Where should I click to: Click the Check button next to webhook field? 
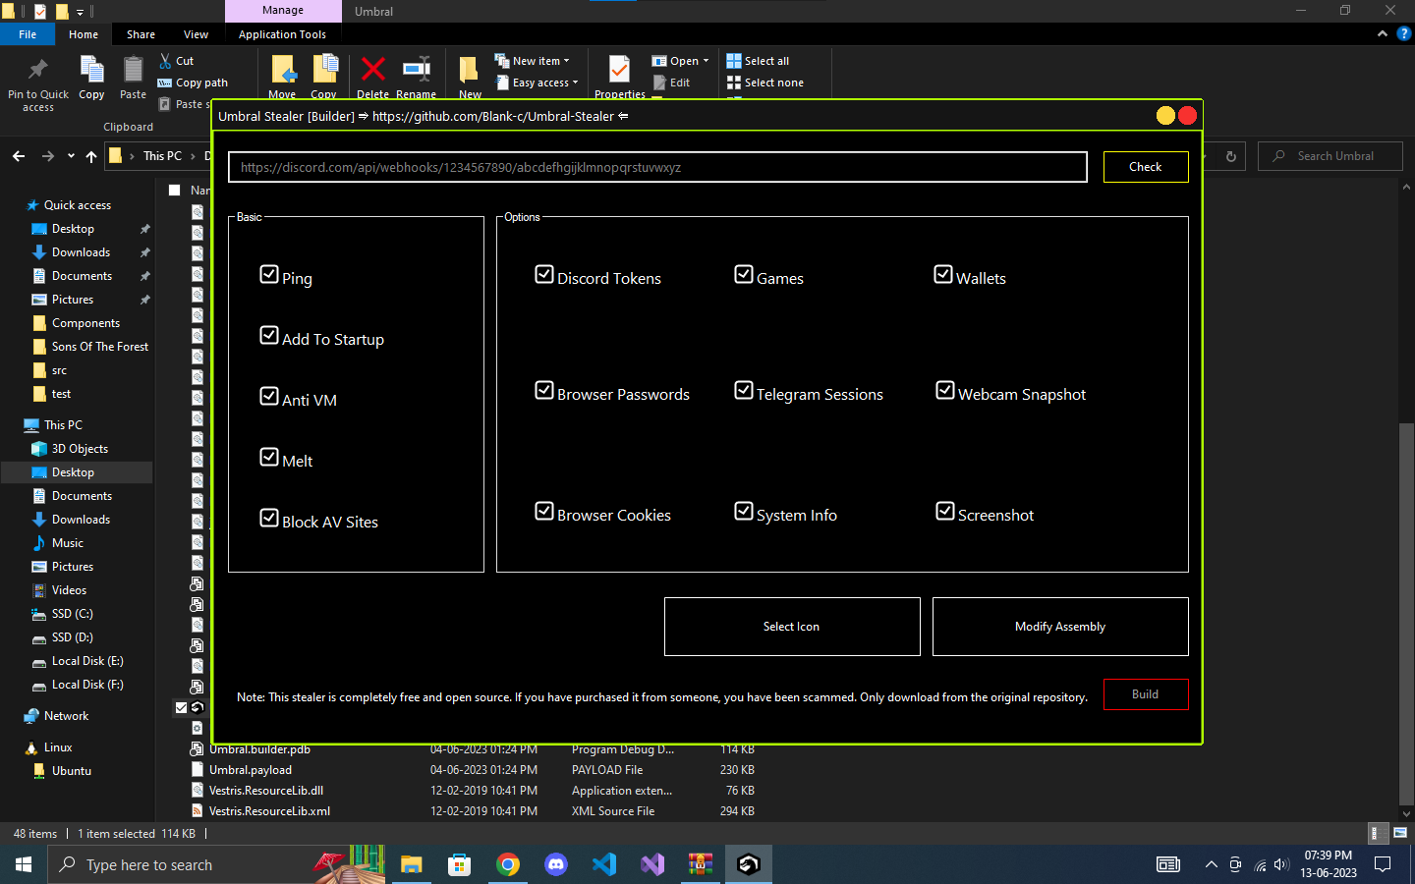click(x=1146, y=166)
